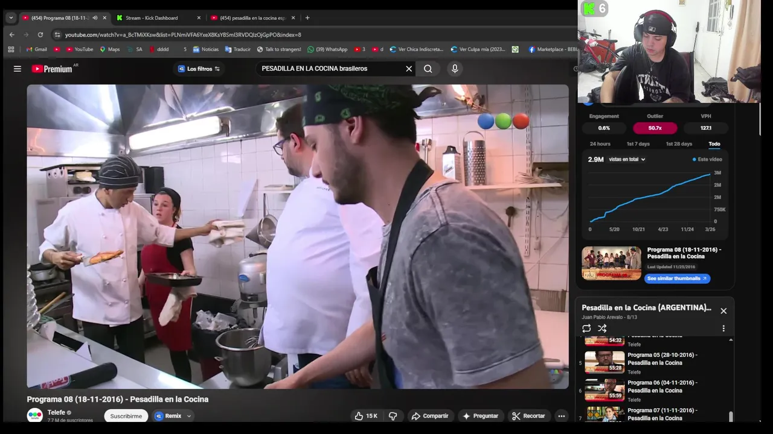Click Recortar clip button
The height and width of the screenshot is (434, 773).
point(528,416)
